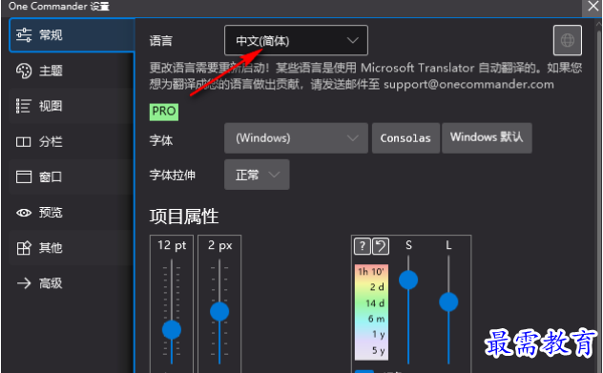This screenshot has height=373, width=603.
Task: Click the blocks icon beside 其他
Action: coord(24,248)
